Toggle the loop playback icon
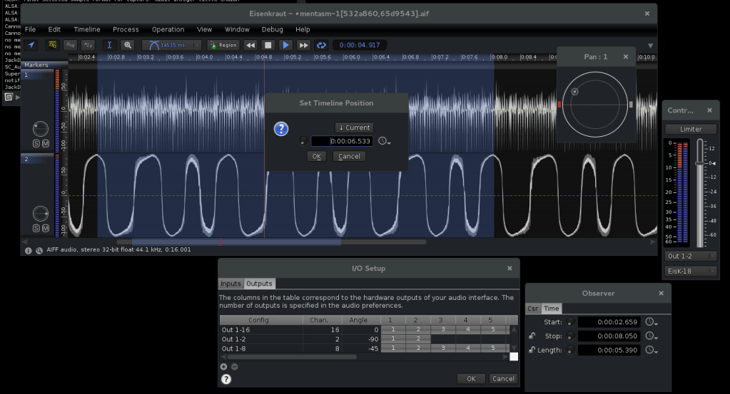Image resolution: width=730 pixels, height=394 pixels. click(x=322, y=45)
